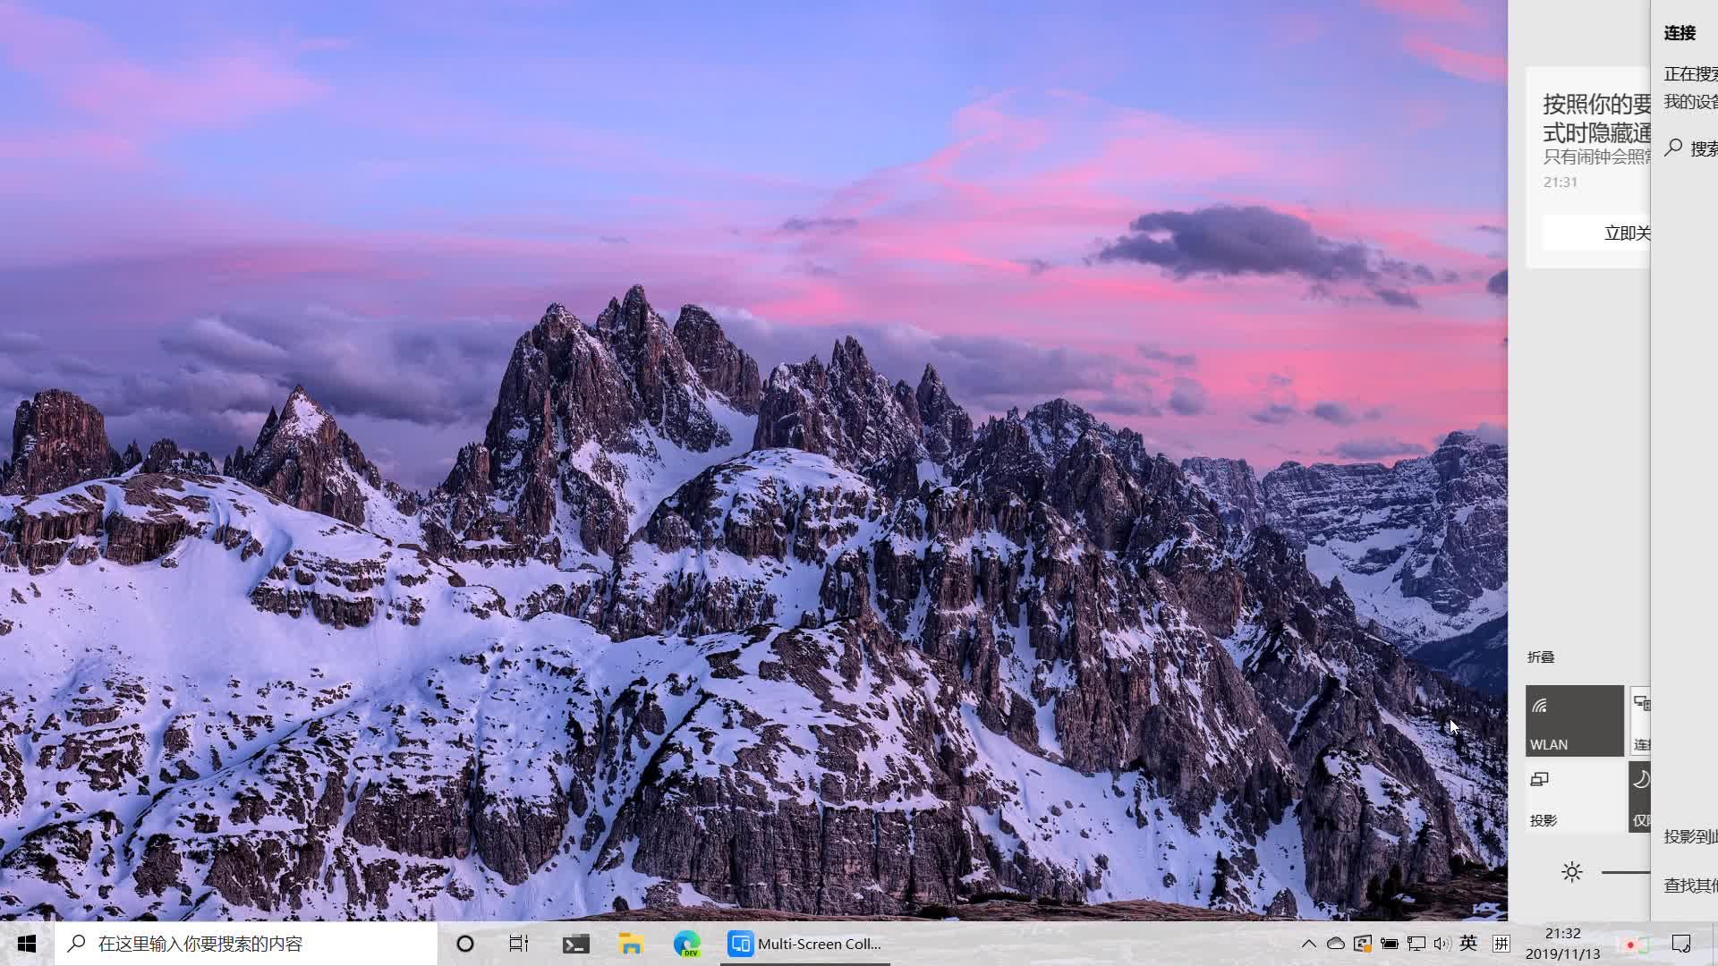
Task: Open the Action Center notification icon
Action: 1681,944
